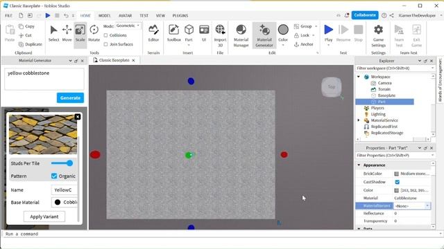Viewport: 444px width, 249px height.
Task: Open the Toolbox
Action: point(174,33)
